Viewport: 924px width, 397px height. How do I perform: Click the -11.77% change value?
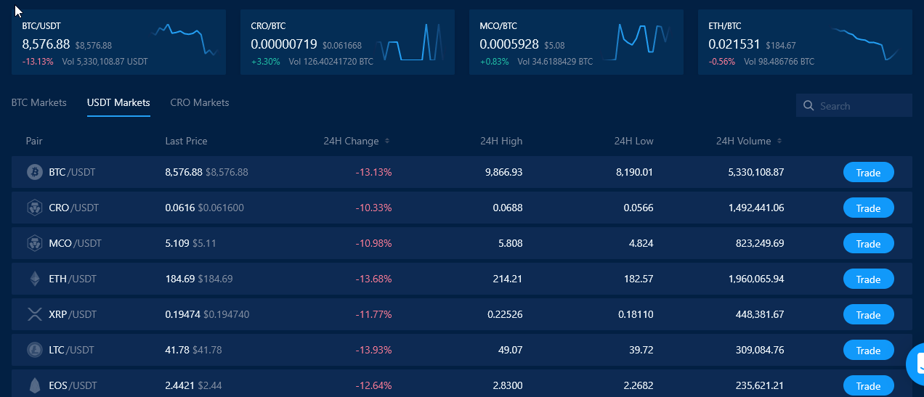(x=373, y=314)
